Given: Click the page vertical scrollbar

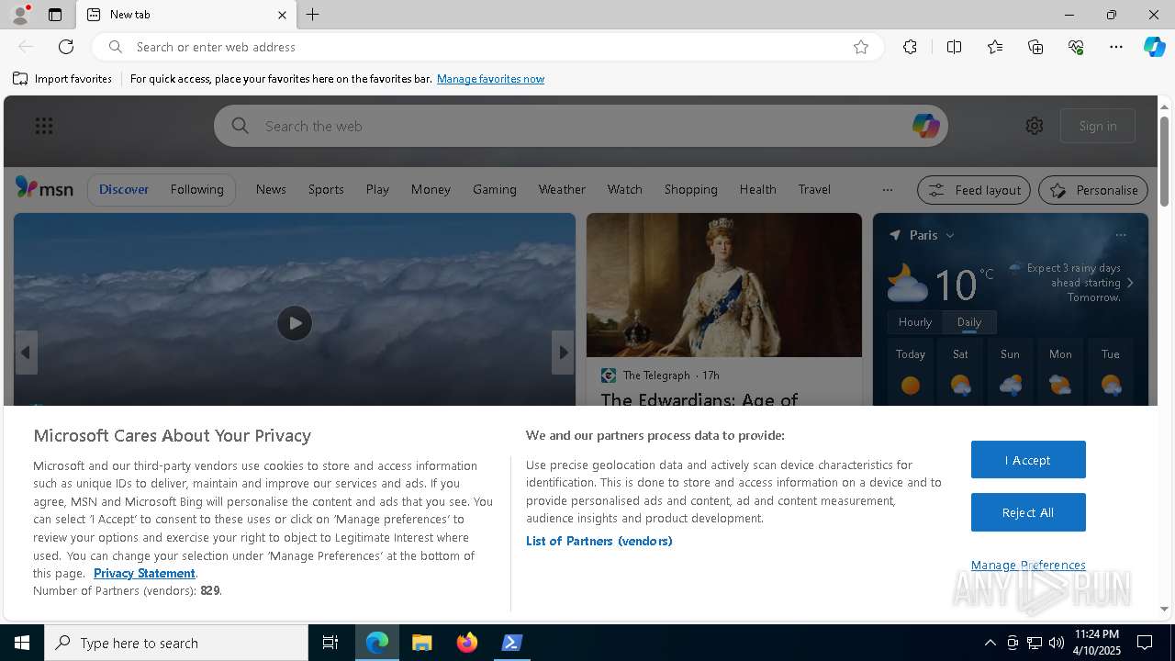Looking at the screenshot, I should click(x=1164, y=162).
